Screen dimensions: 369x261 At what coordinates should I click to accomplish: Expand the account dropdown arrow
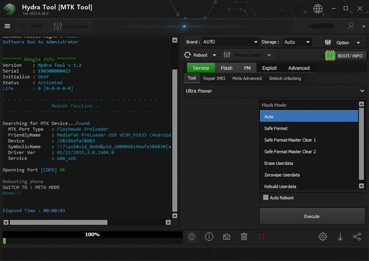point(363,27)
